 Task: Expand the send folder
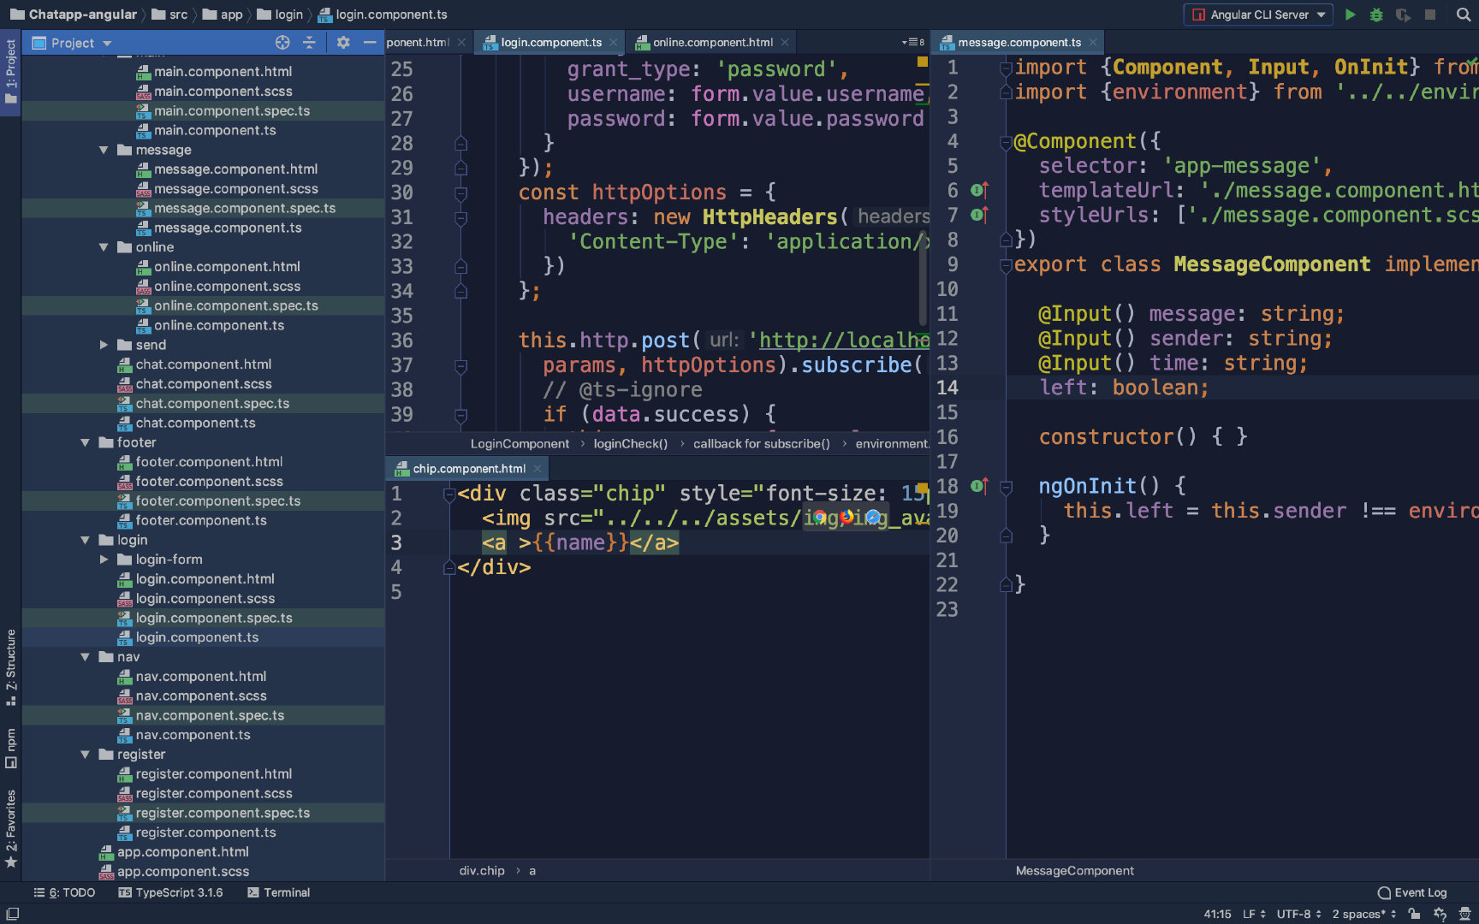click(x=104, y=345)
